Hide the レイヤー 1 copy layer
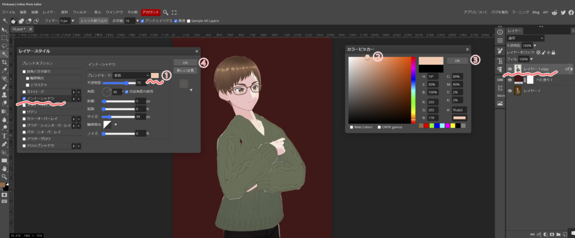The image size is (575, 238). (x=510, y=69)
